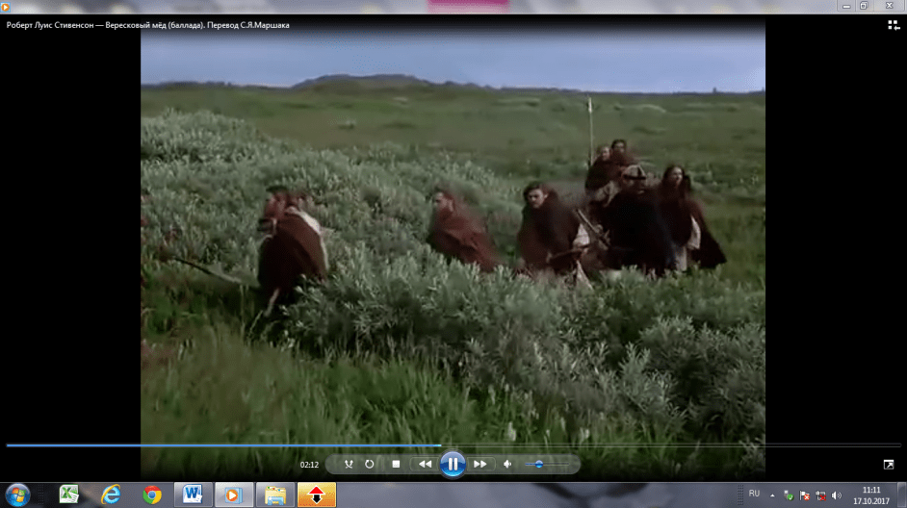Open Google Chrome from taskbar
This screenshot has height=508, width=907.
coord(152,495)
